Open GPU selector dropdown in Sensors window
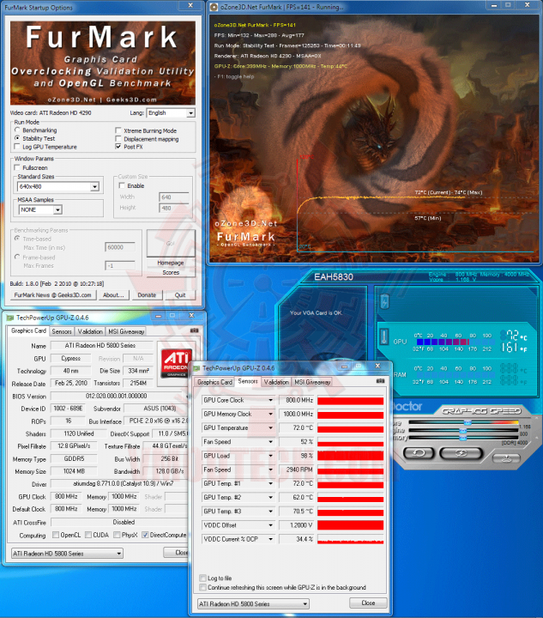The width and height of the screenshot is (543, 618). coord(253,603)
